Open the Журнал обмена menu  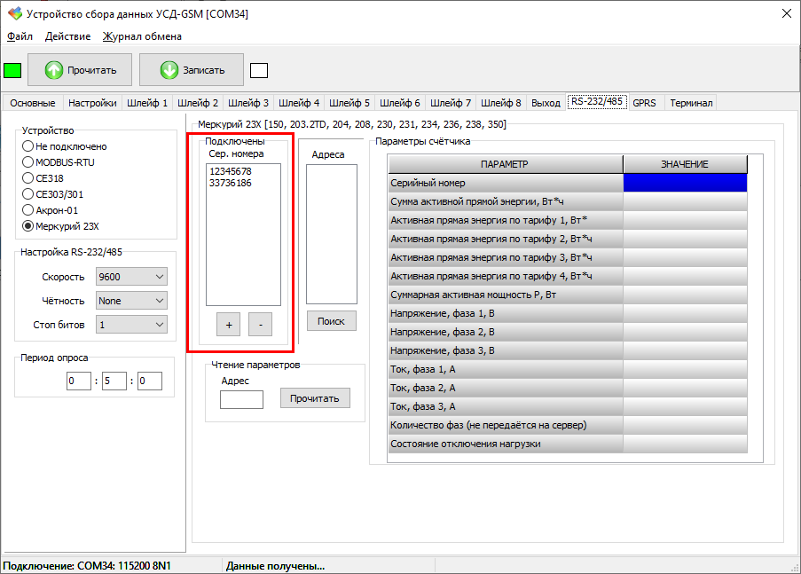(x=142, y=36)
